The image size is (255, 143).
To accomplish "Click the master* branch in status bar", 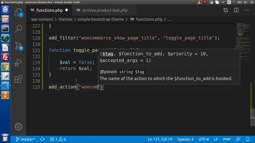I will click(25, 139).
